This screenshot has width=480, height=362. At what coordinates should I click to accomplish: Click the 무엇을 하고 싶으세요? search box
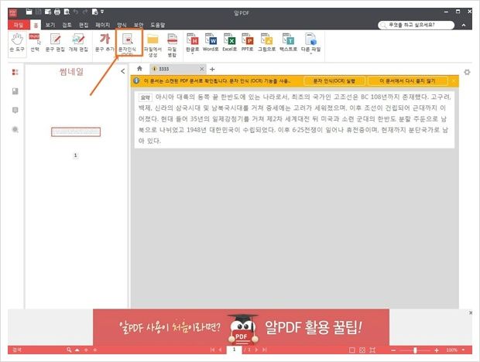point(417,25)
